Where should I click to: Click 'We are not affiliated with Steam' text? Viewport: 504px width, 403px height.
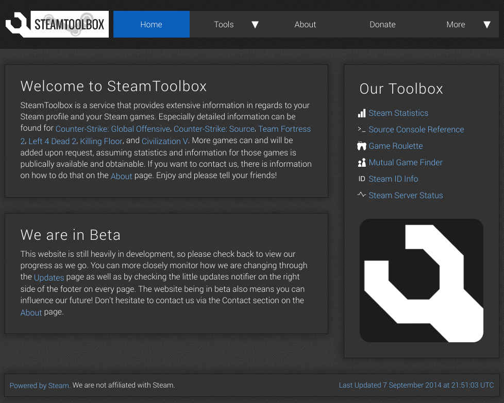(124, 385)
